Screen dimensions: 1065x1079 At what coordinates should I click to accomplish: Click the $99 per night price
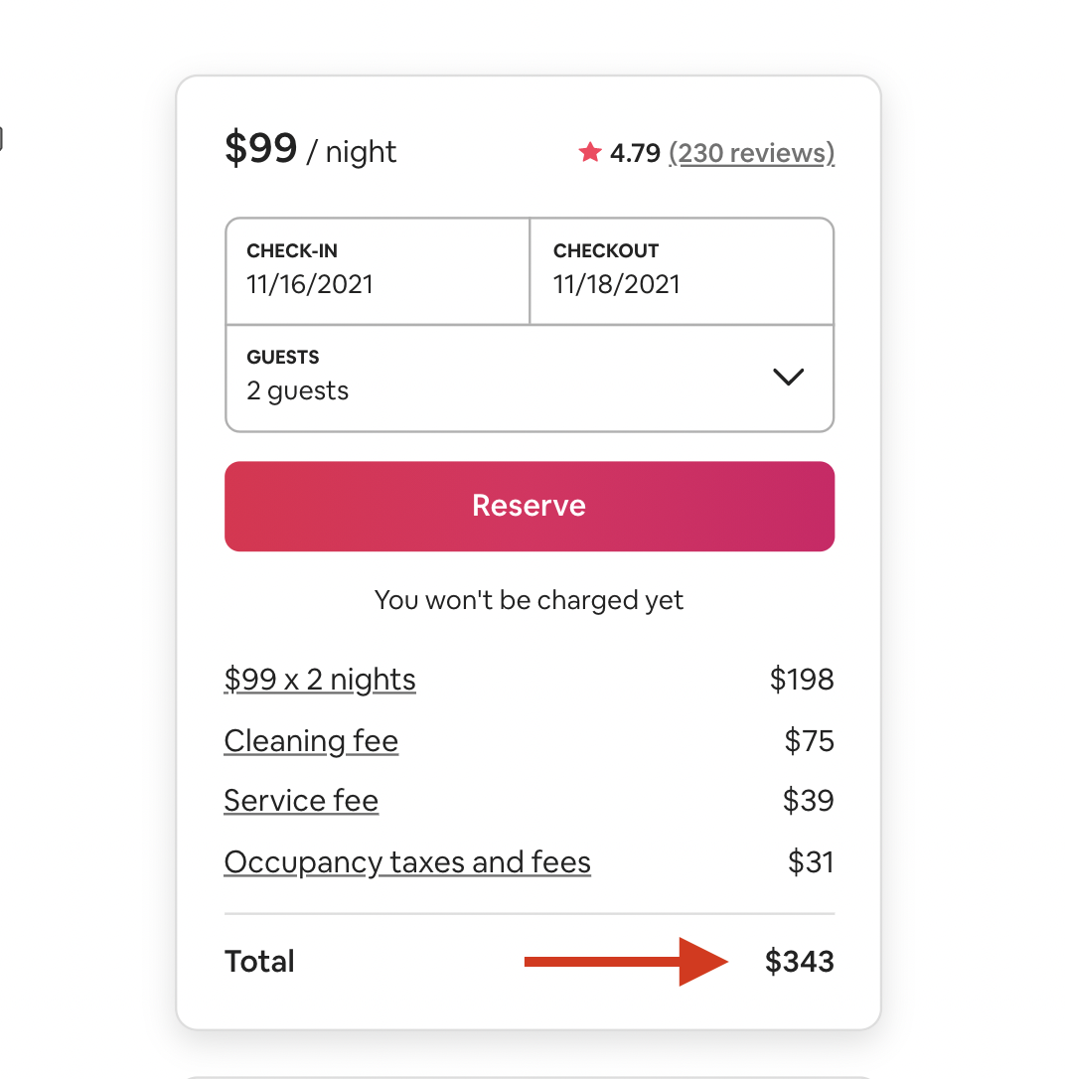point(260,149)
